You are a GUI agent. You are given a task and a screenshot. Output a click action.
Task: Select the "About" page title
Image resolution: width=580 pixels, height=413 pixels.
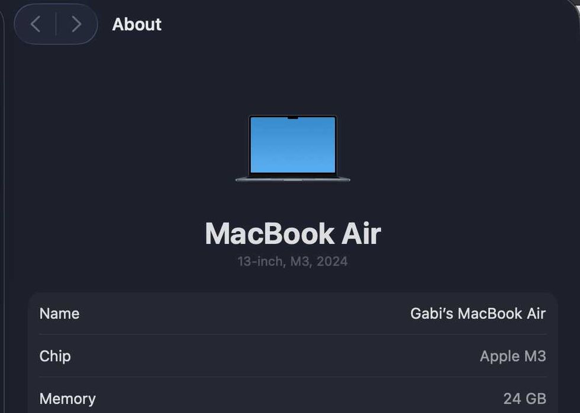137,24
